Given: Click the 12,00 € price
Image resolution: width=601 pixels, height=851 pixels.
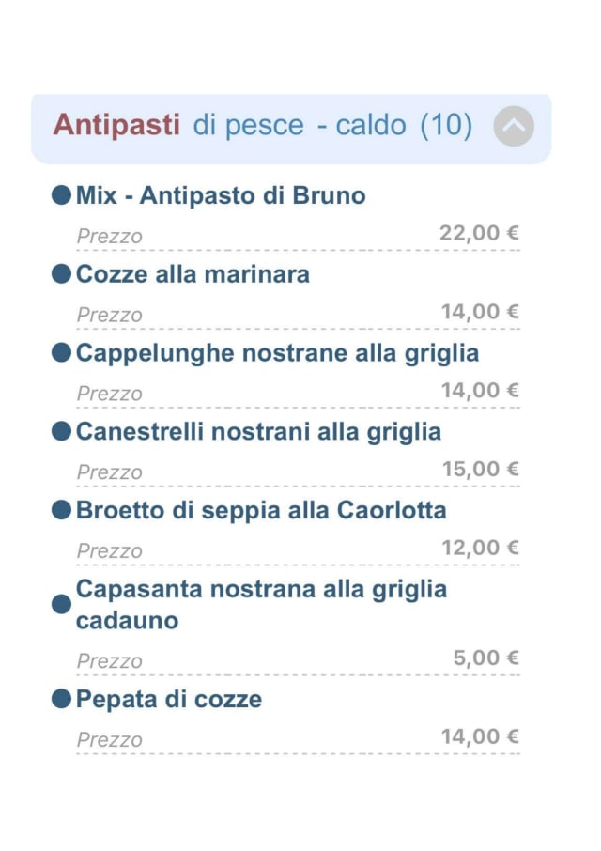Looking at the screenshot, I should (x=480, y=548).
